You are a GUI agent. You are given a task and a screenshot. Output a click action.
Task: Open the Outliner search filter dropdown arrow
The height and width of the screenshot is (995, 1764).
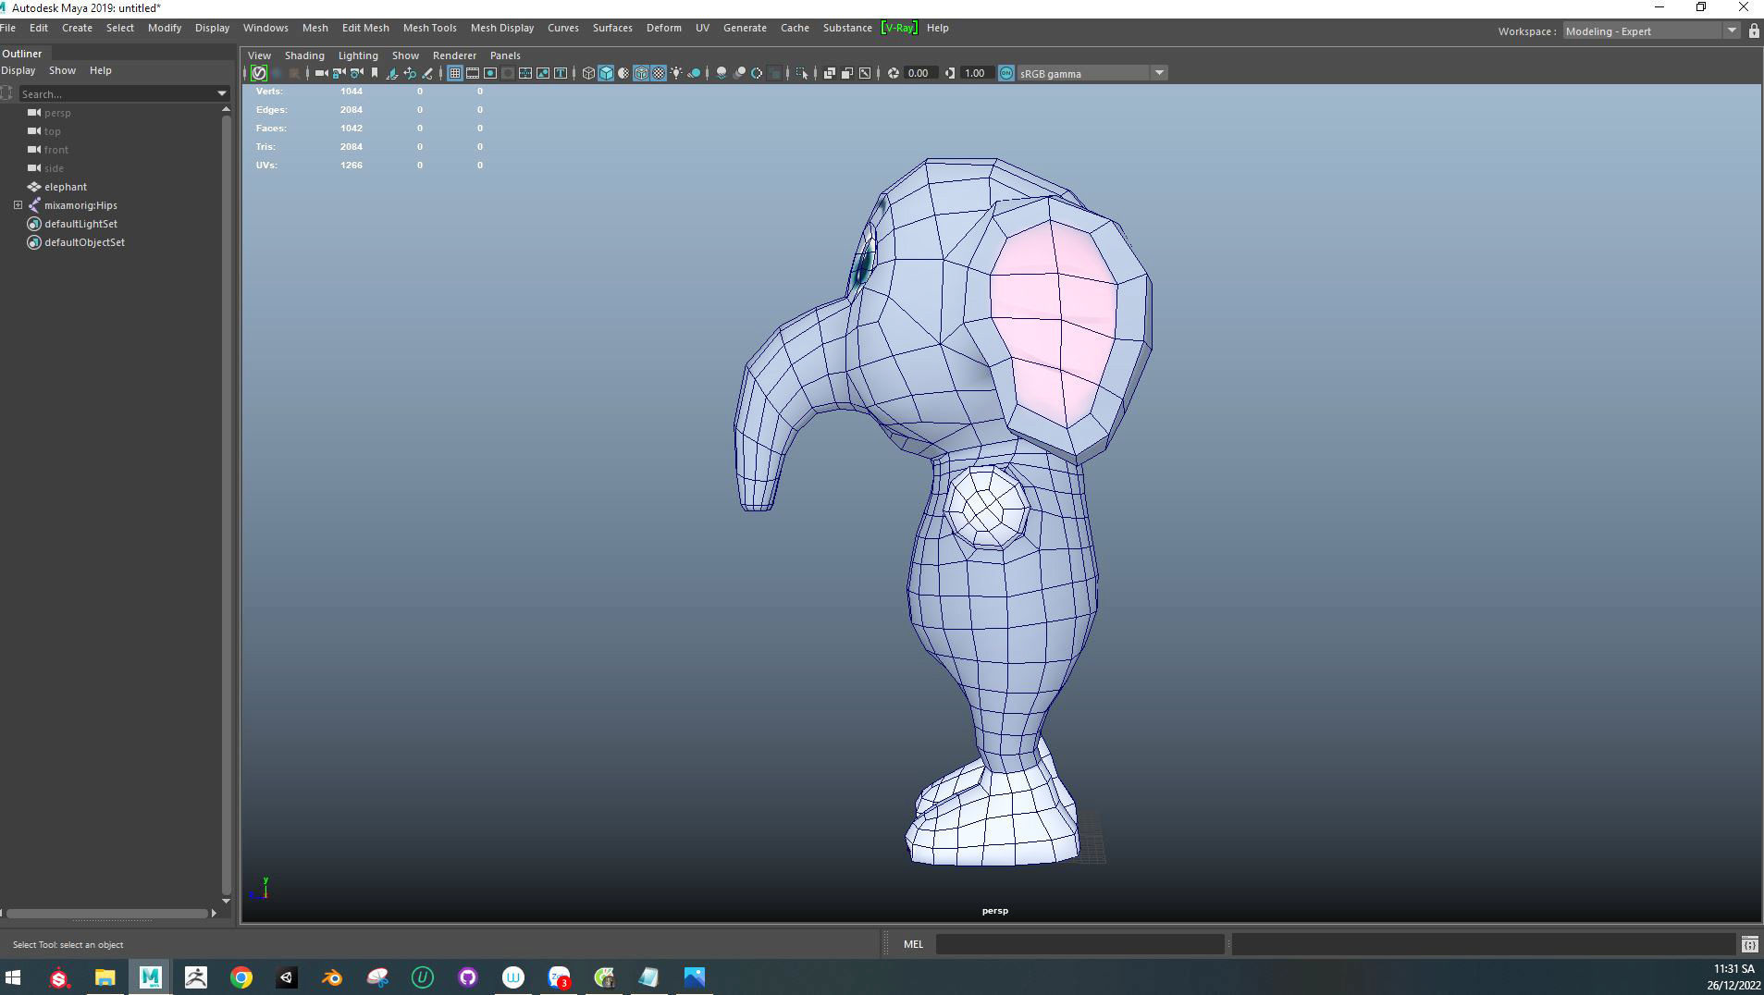pyautogui.click(x=222, y=93)
